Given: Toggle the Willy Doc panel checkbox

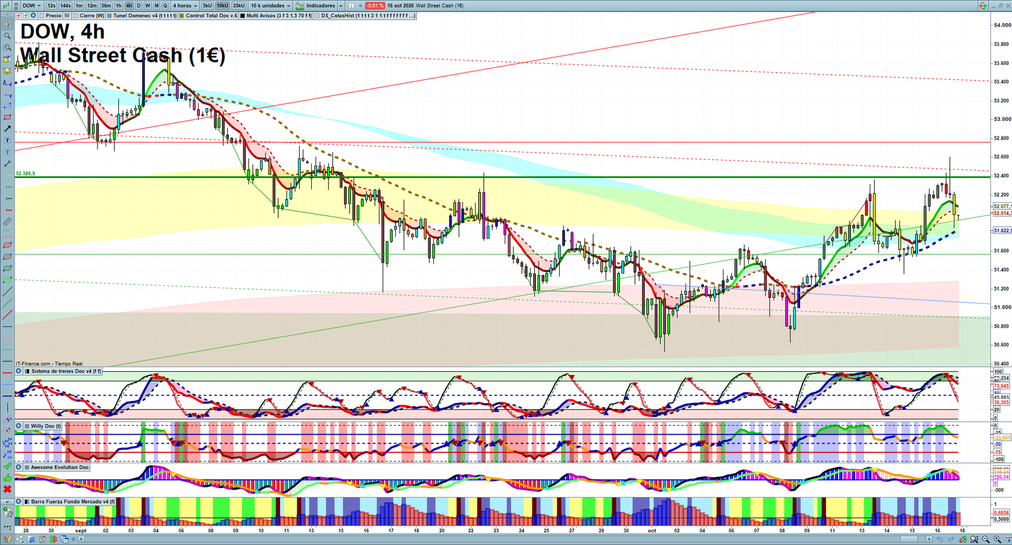Looking at the screenshot, I should (27, 426).
